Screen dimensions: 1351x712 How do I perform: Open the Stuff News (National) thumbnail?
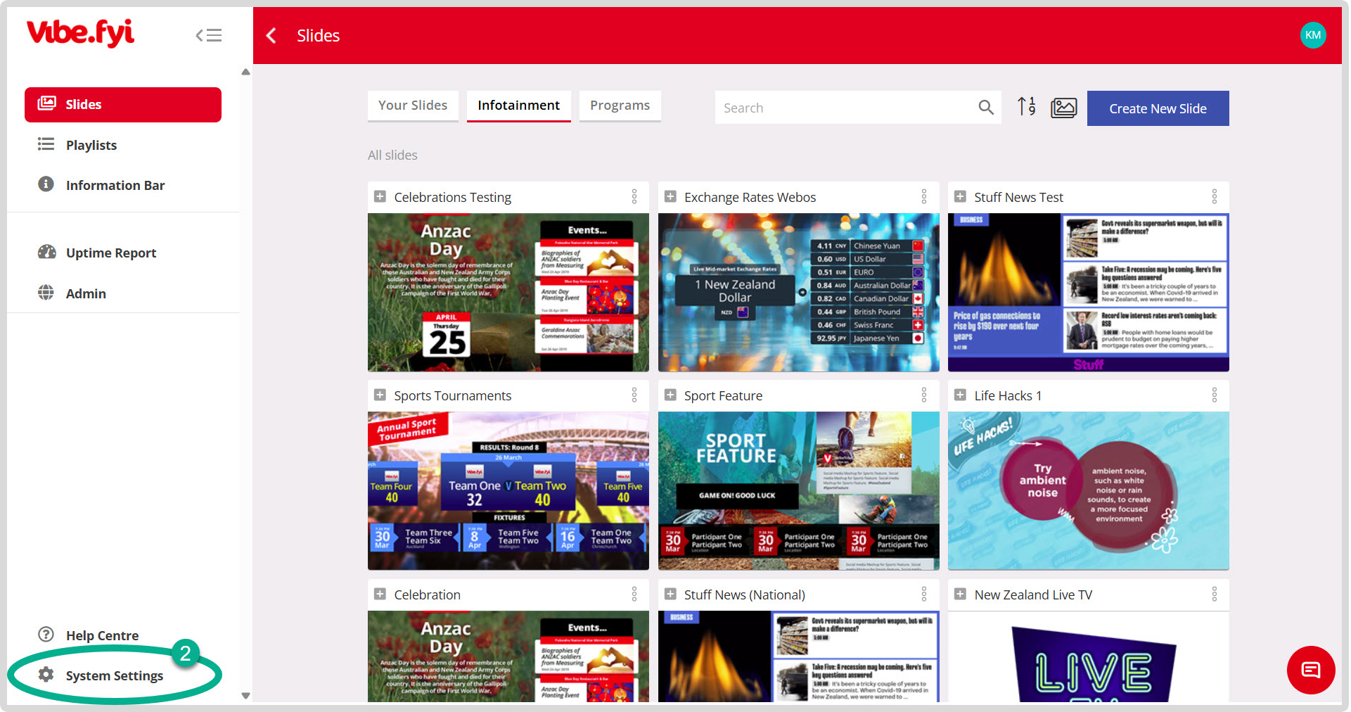798,656
